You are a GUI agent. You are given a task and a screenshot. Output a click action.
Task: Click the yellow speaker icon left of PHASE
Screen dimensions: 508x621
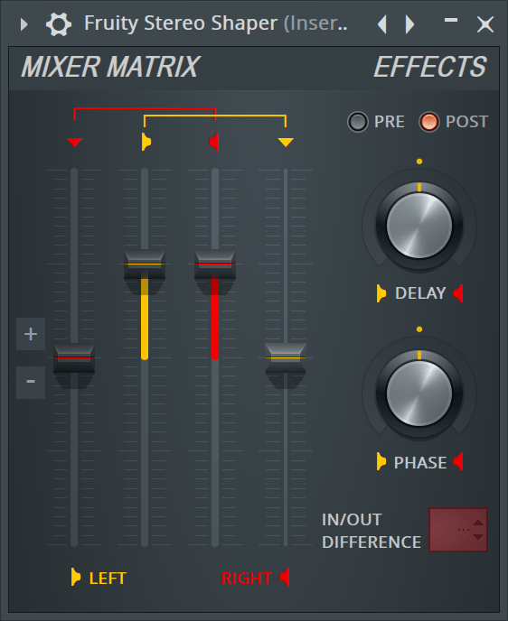(x=381, y=461)
